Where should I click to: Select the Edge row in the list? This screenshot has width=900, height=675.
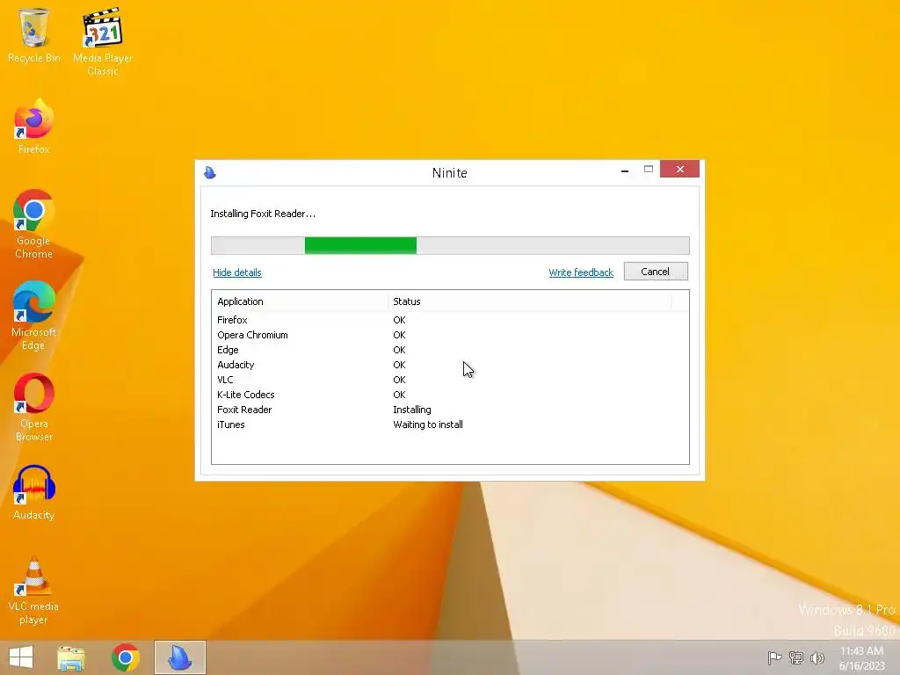point(450,350)
